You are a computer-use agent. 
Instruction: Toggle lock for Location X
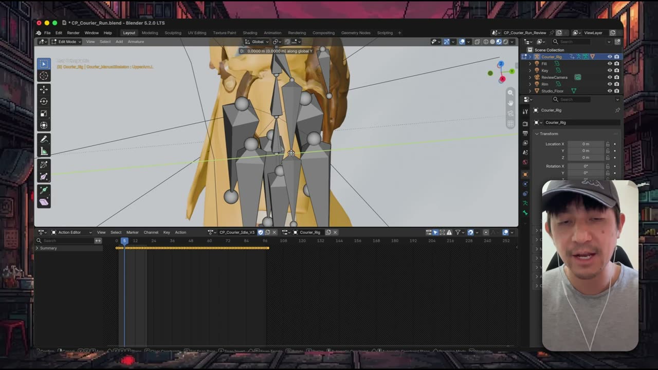pyautogui.click(x=608, y=144)
